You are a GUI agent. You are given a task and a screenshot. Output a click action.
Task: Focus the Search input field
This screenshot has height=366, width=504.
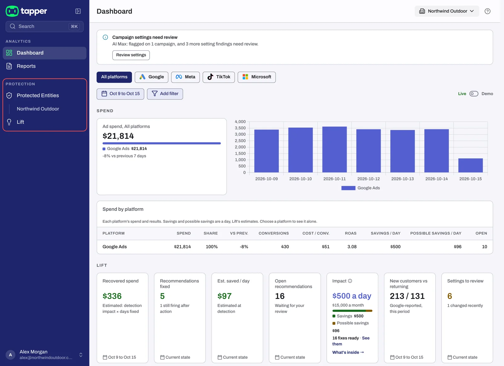[44, 26]
